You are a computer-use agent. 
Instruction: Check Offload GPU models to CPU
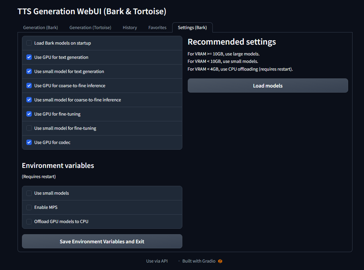29,221
